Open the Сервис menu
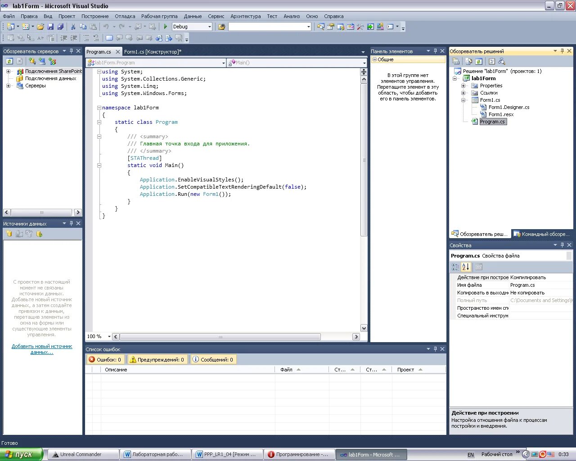 coord(216,16)
